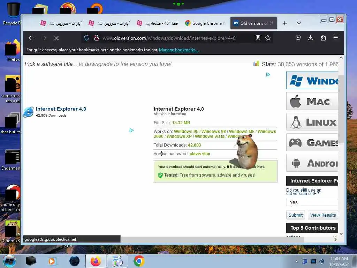Show hidden system tray icons arrow
Viewport: 357px width, 268px height.
[296, 262]
